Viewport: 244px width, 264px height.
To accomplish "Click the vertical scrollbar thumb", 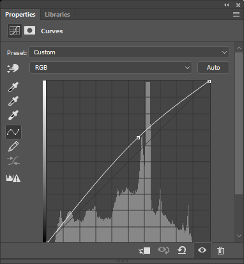I will (238, 123).
